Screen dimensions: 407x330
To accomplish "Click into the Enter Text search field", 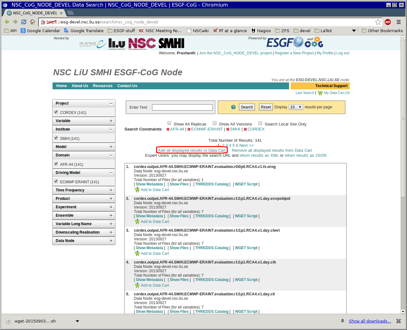I will point(182,107).
